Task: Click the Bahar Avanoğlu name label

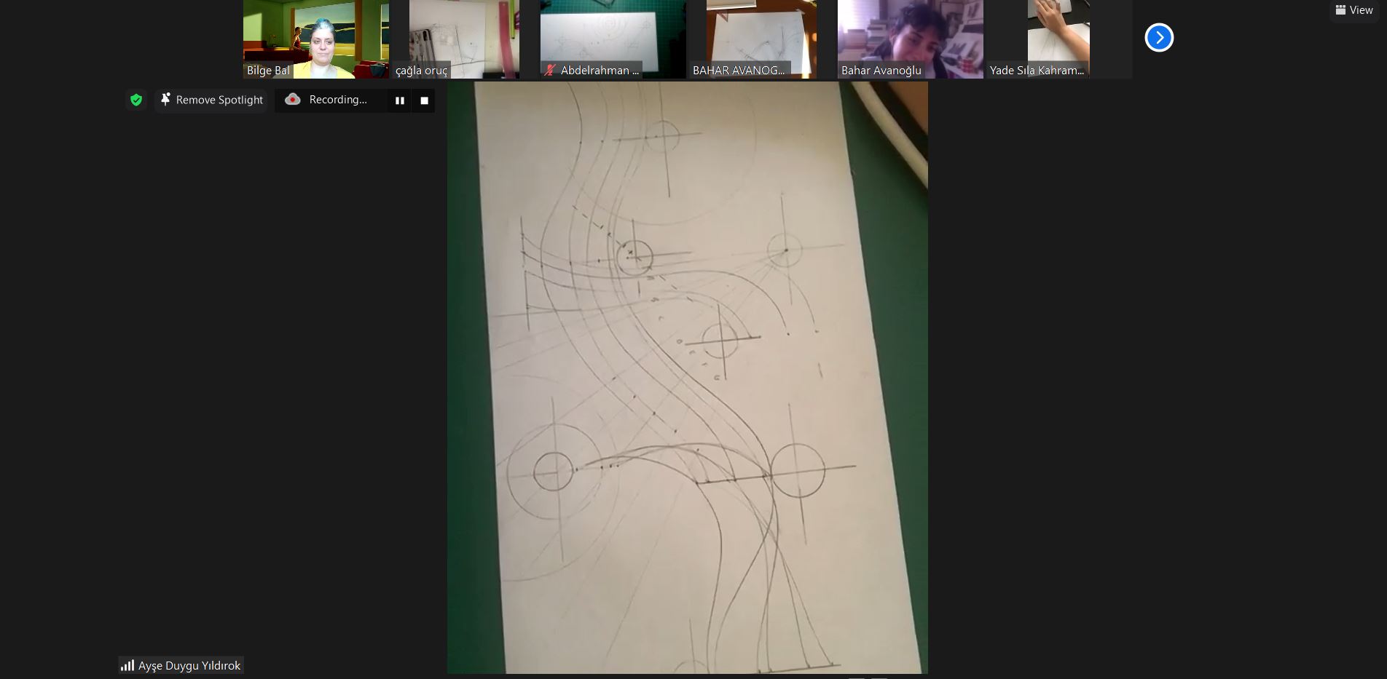Action: 881,71
